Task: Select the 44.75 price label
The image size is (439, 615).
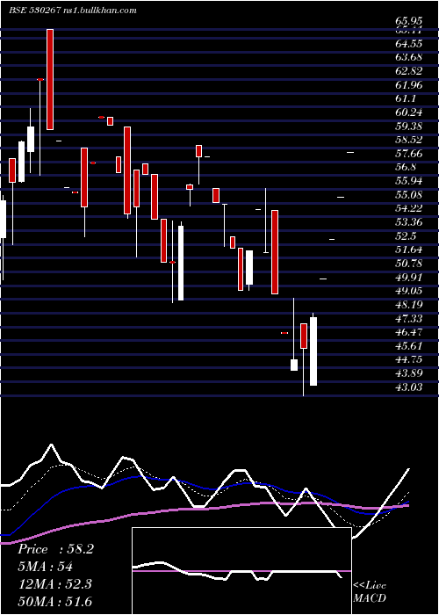Action: [409, 360]
